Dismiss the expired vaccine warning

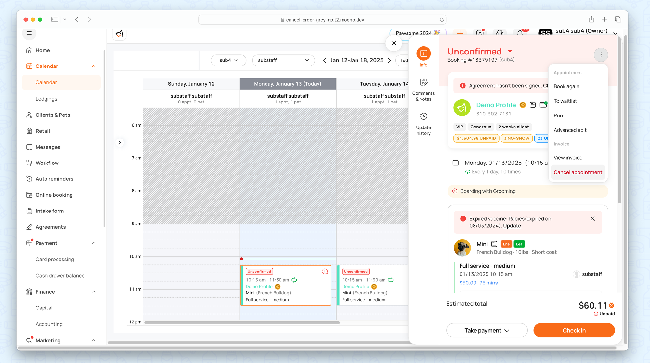593,219
